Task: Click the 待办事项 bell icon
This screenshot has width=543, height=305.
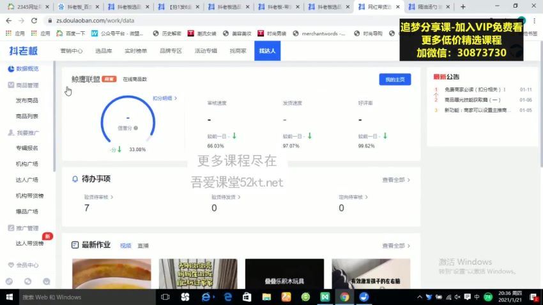Action: coord(75,179)
